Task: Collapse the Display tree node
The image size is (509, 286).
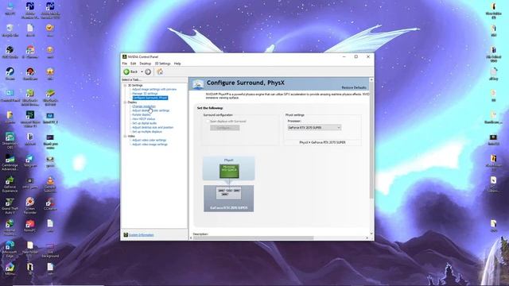Action: click(126, 102)
